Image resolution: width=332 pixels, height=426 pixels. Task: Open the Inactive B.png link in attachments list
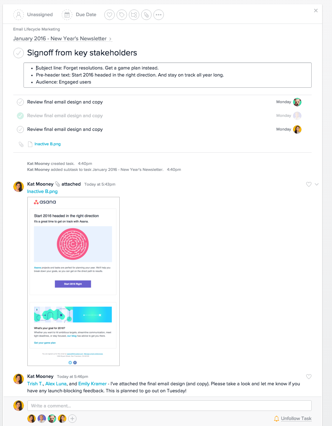click(47, 144)
